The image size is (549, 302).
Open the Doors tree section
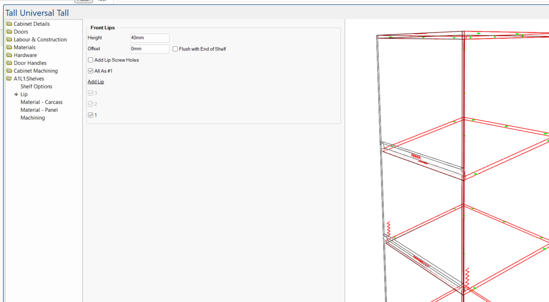[21, 32]
